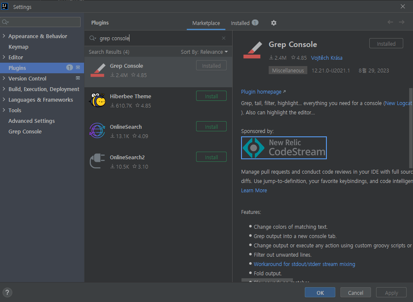Click the settings search magnifier icon
413x302 pixels.
point(5,22)
